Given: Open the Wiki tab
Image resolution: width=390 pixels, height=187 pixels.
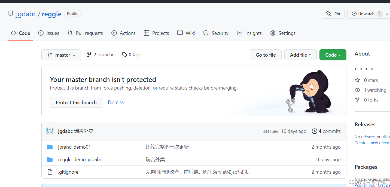Looking at the screenshot, I should (186, 33).
